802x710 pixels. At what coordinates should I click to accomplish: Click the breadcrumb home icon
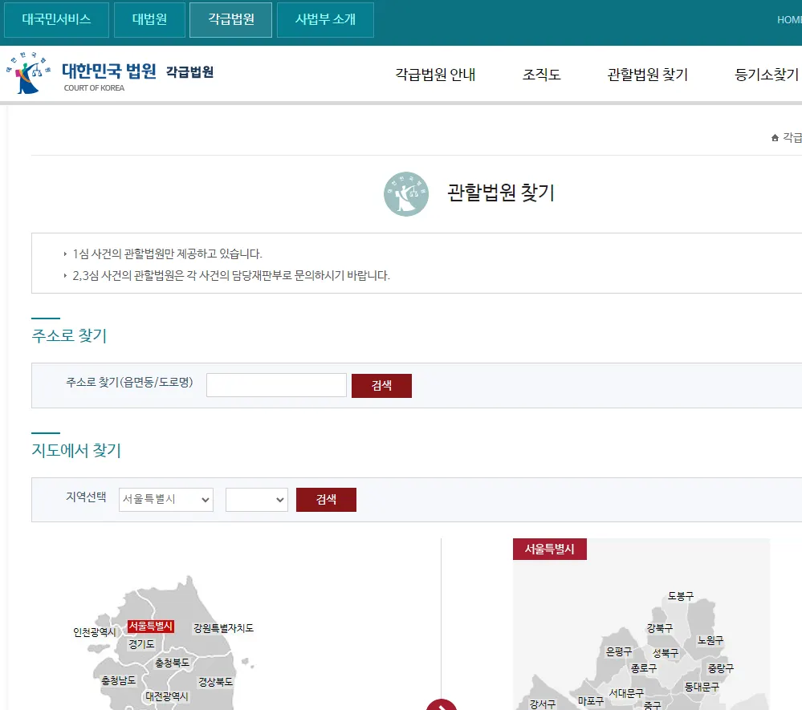coord(775,137)
